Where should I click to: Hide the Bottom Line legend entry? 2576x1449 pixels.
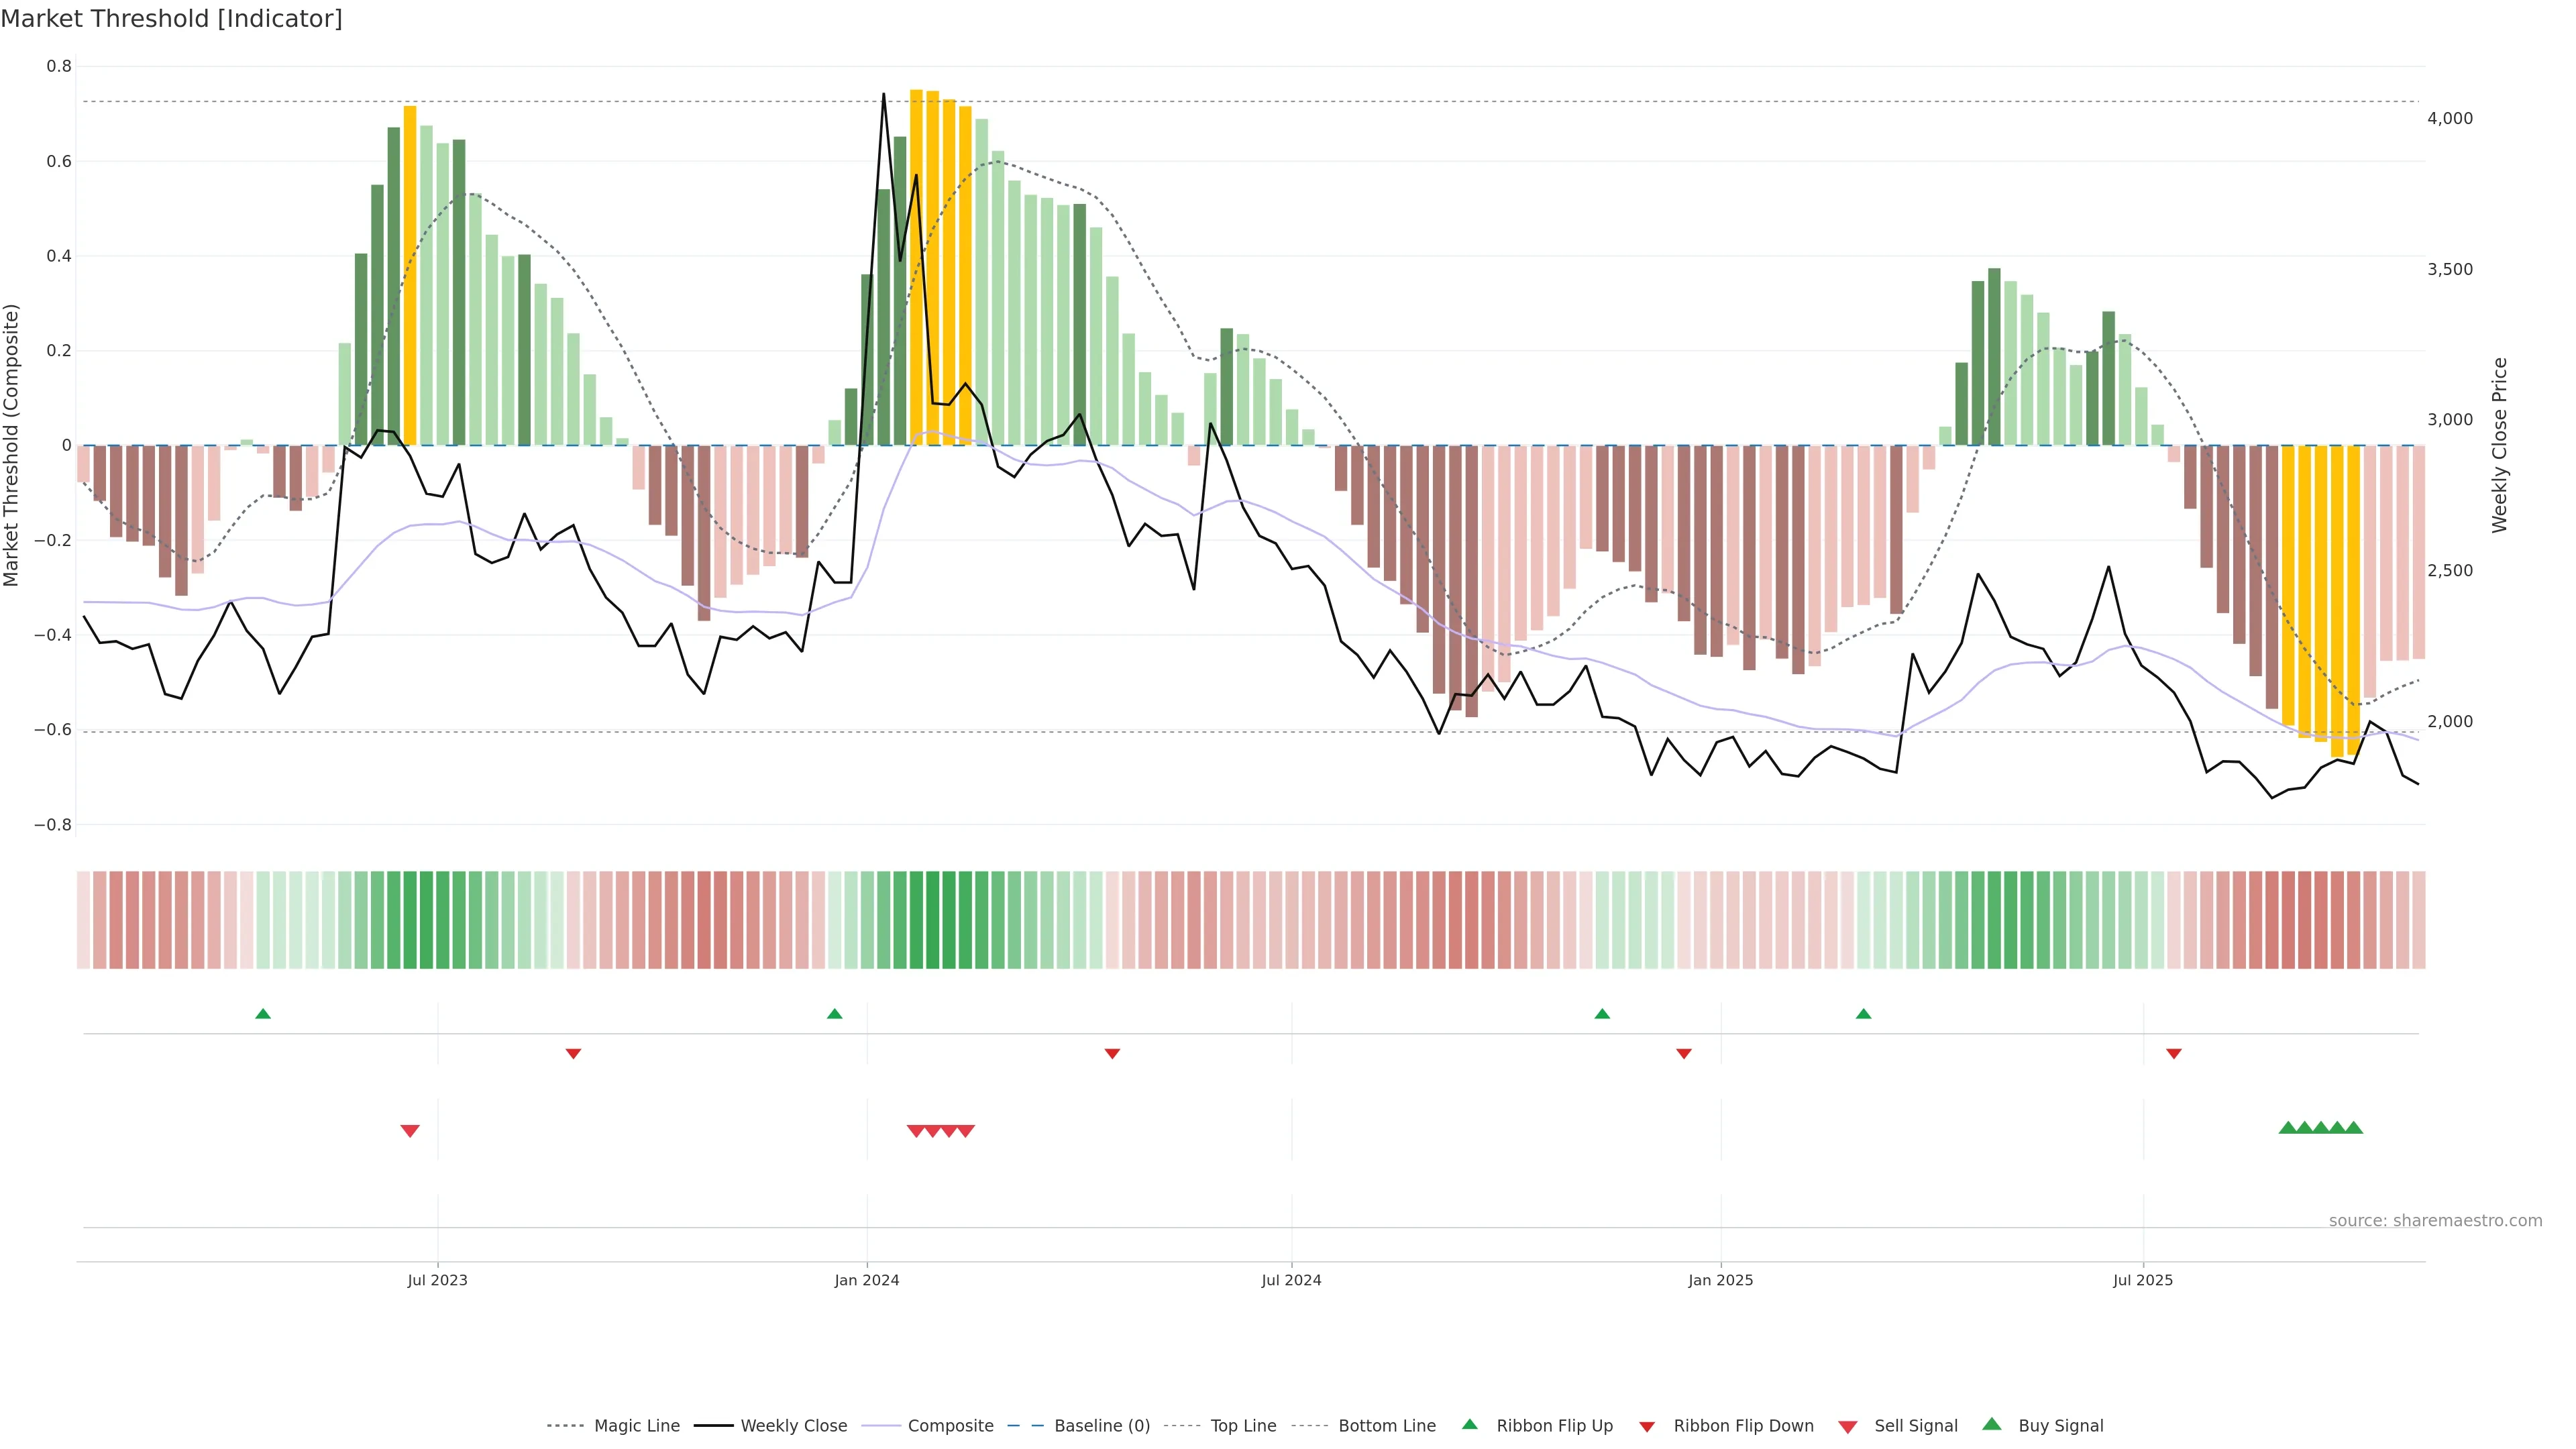point(1386,1426)
